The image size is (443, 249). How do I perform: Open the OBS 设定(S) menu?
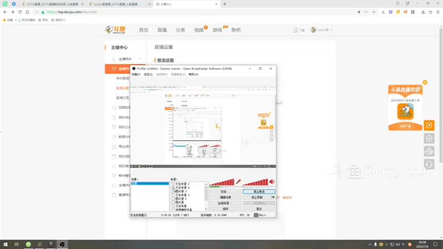click(148, 74)
